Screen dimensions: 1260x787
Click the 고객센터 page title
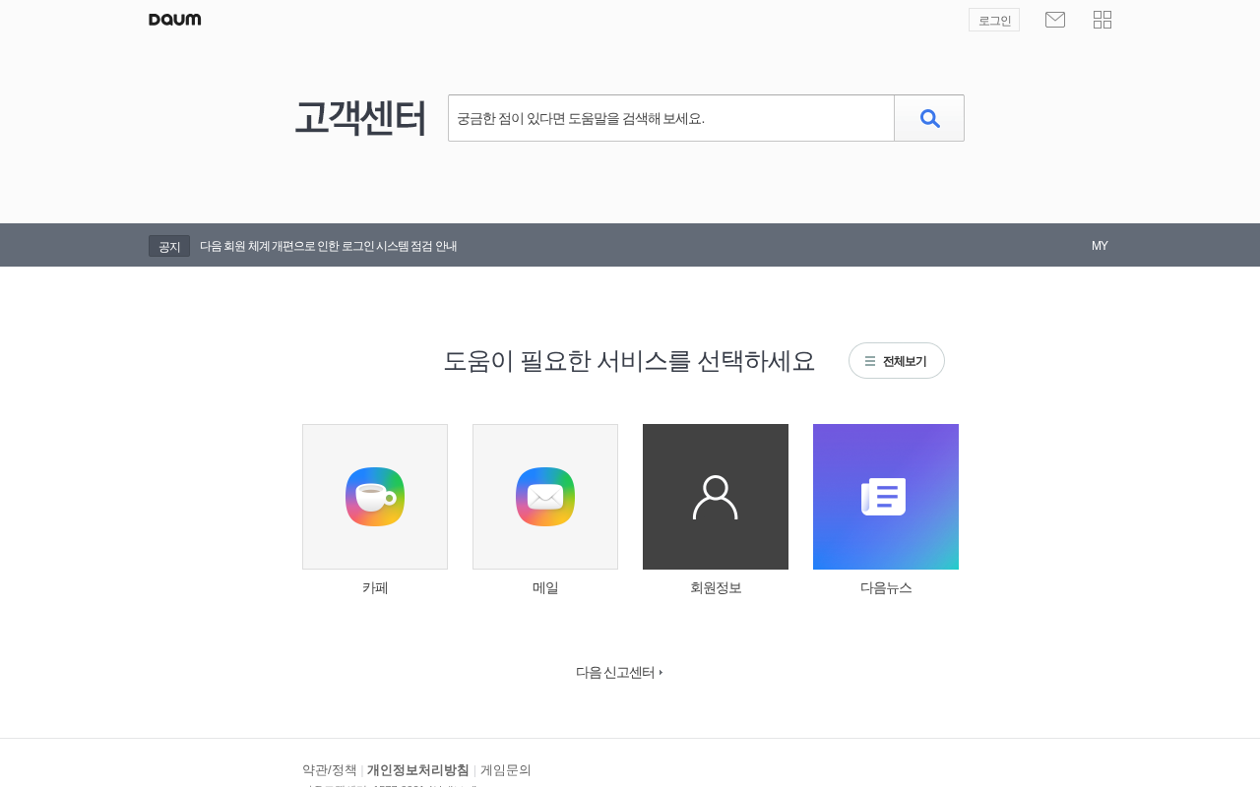pos(360,118)
